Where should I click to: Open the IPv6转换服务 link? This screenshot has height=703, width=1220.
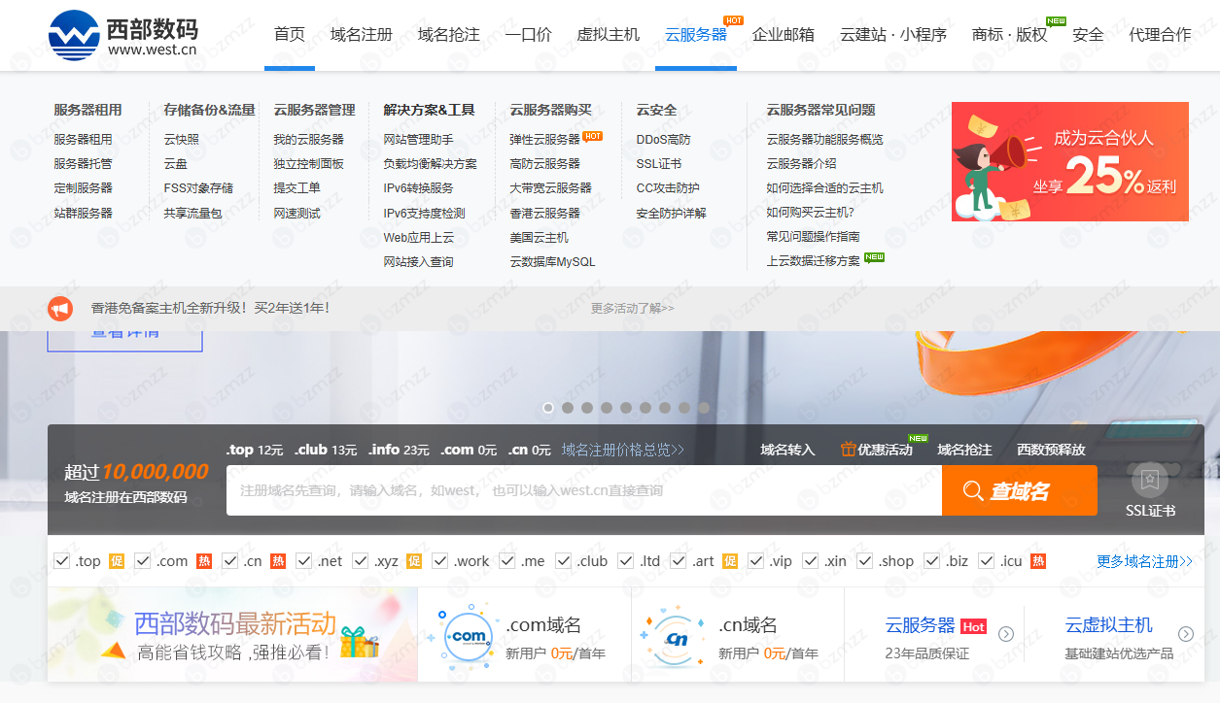(419, 188)
